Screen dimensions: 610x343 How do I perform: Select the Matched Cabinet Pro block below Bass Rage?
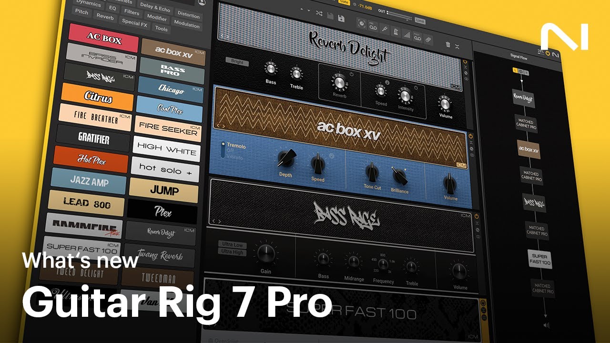pos(537,231)
